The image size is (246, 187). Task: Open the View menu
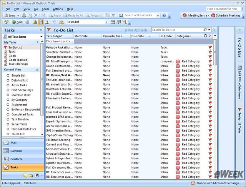click(27, 9)
